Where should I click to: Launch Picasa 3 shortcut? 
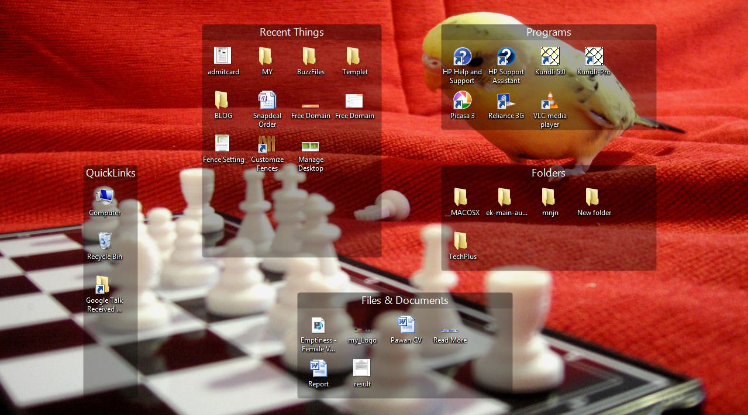pos(462,100)
